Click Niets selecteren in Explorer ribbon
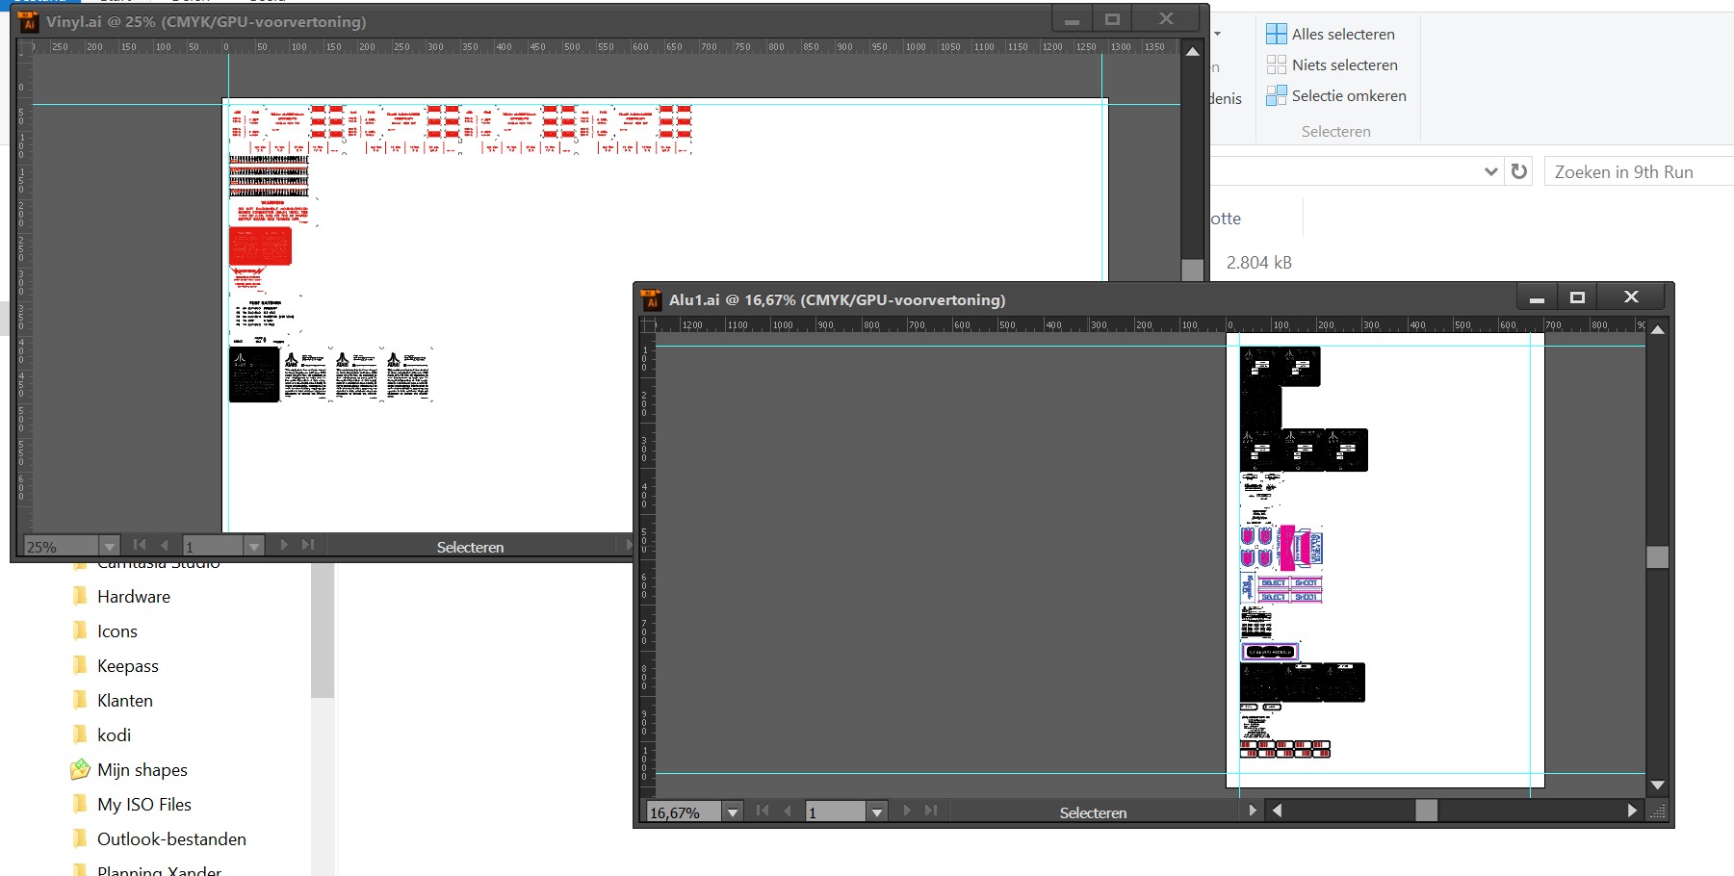This screenshot has width=1734, height=876. (x=1345, y=64)
